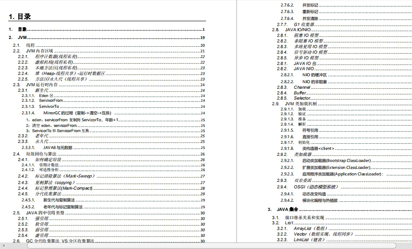Open entry '2.2.4. 堆 (Heap-线程共享)'
Viewport: 412px width, 249px height.
[x=111, y=74]
